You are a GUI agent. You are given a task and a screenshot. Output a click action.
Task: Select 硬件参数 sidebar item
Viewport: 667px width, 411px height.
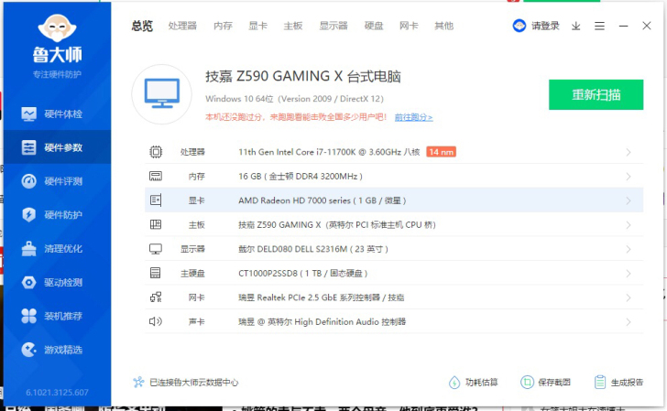coord(57,147)
